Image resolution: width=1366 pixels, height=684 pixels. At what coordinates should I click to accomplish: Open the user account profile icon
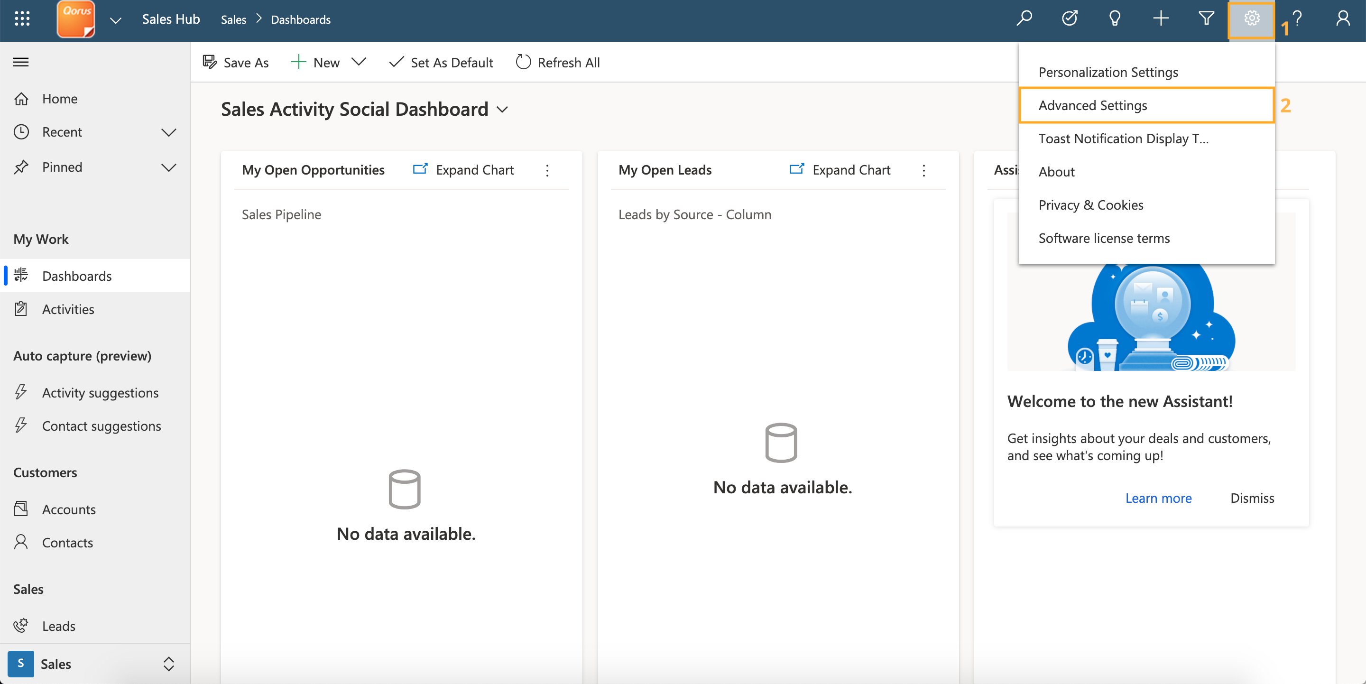coord(1343,19)
